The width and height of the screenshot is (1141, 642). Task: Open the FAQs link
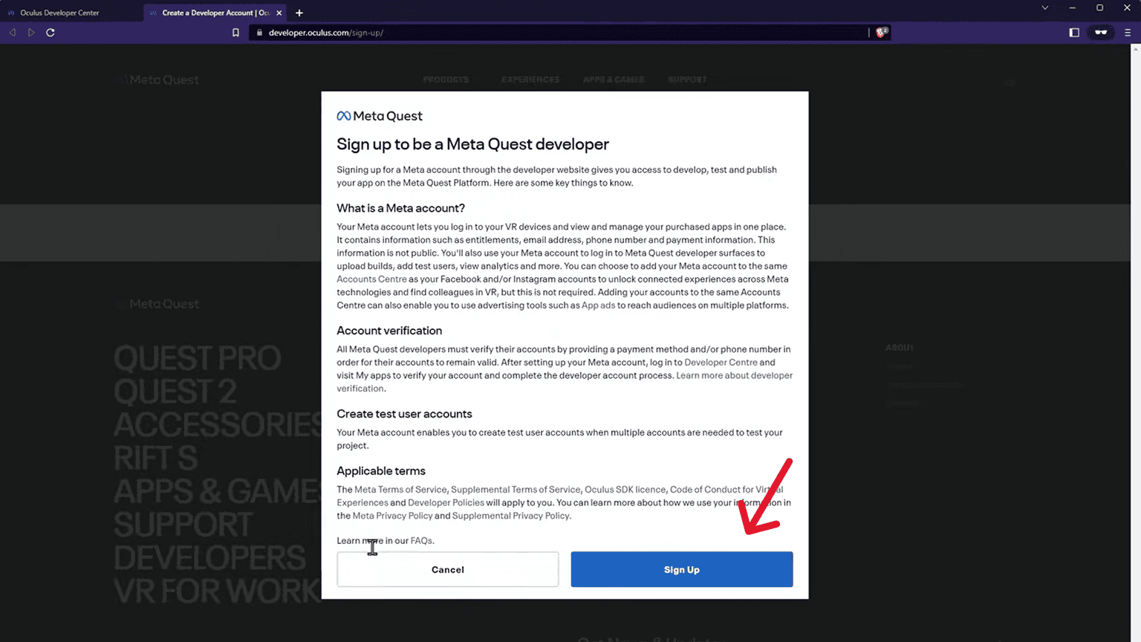421,541
